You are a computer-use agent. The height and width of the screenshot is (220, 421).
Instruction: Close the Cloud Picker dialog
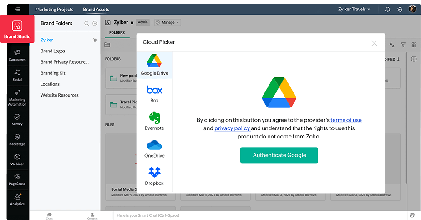pos(374,43)
